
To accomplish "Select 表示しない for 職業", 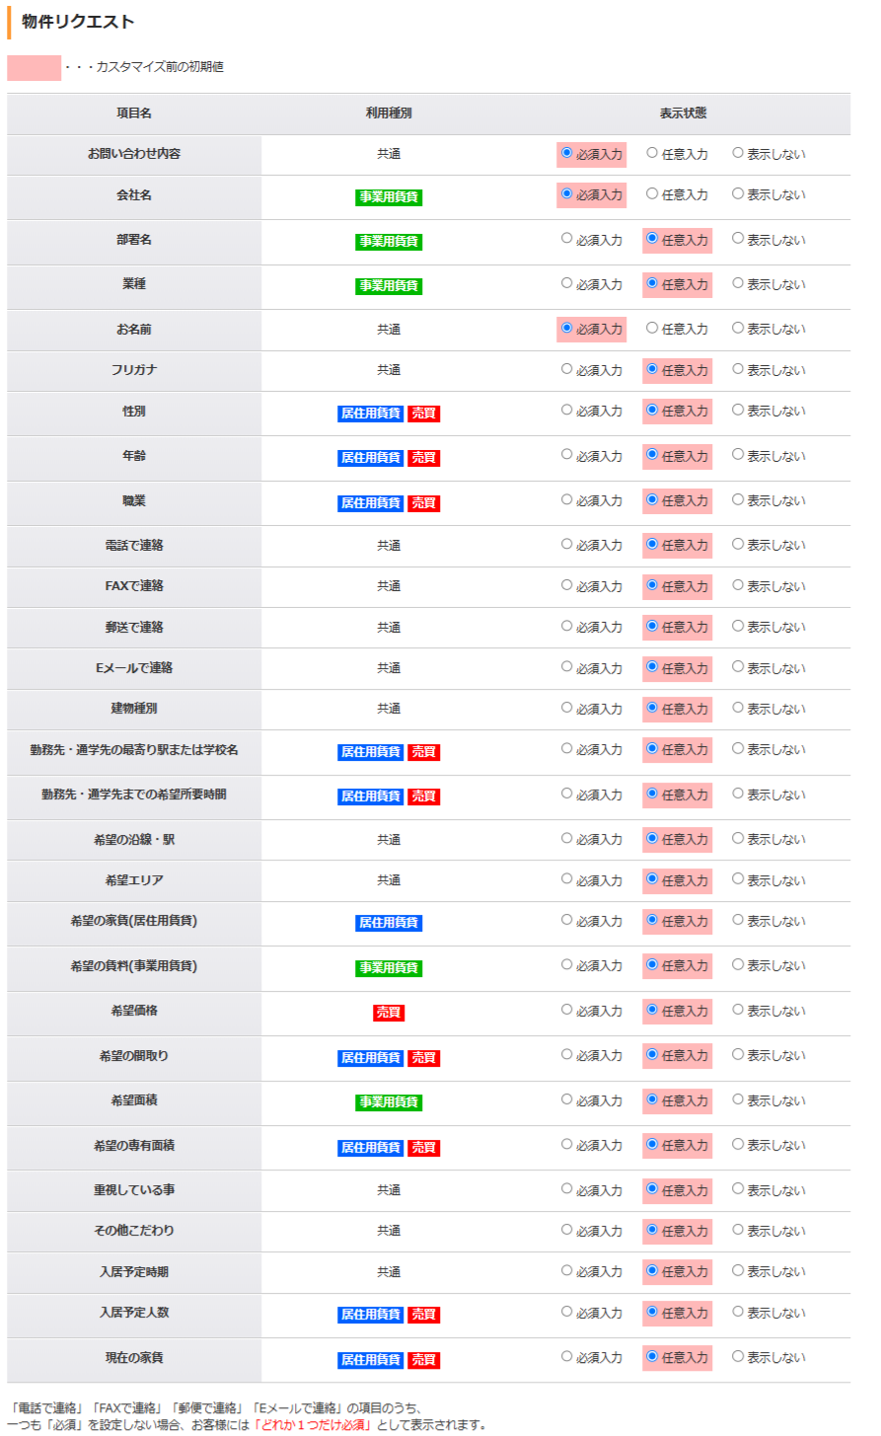I will click(x=738, y=499).
